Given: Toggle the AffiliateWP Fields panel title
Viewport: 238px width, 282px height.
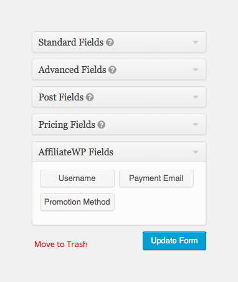Looking at the screenshot, I should [75, 152].
